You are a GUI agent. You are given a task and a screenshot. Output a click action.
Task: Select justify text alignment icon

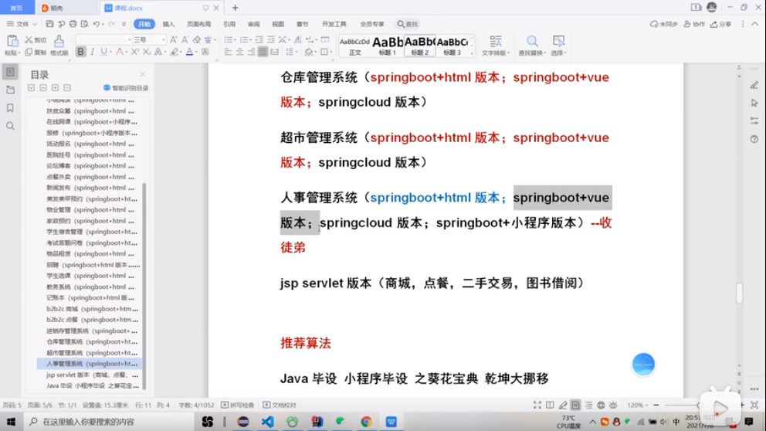[x=263, y=52]
